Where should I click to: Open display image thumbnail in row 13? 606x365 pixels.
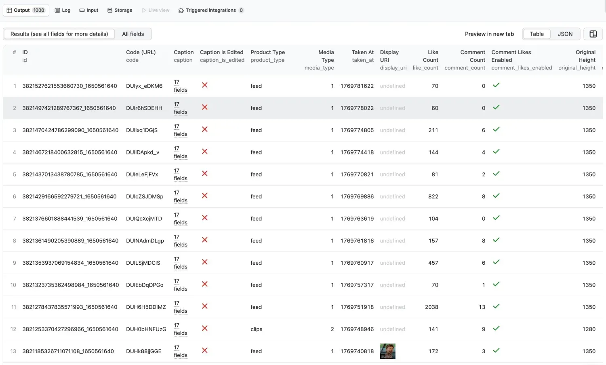pyautogui.click(x=387, y=351)
